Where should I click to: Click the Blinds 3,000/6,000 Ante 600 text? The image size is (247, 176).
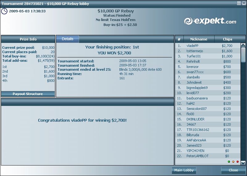(x=140, y=69)
